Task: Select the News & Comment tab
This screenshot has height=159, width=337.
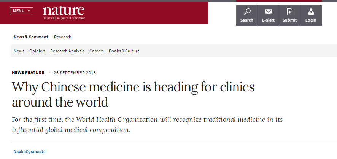Action: point(31,37)
